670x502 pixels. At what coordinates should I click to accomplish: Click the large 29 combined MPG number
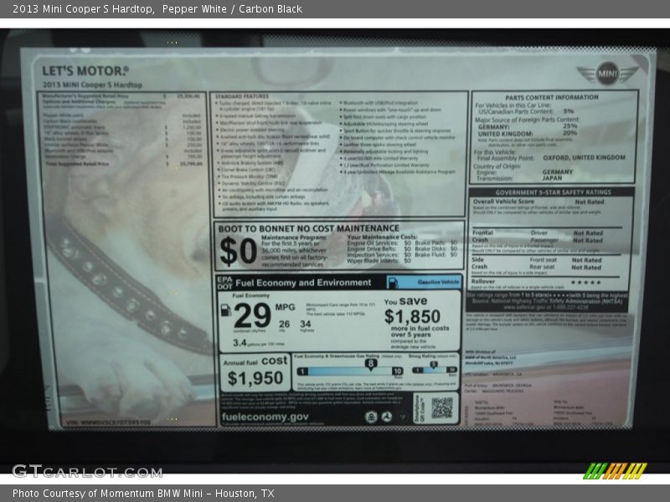click(252, 316)
